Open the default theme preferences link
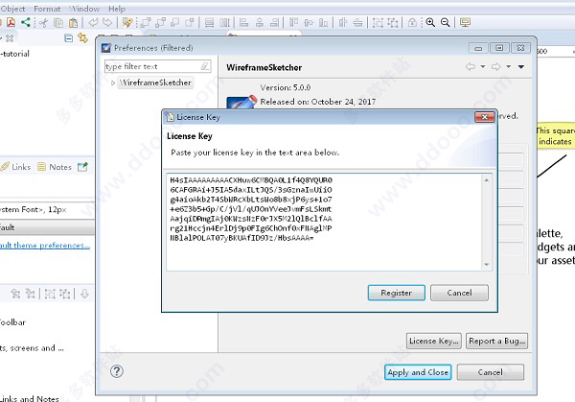 pos(45,245)
